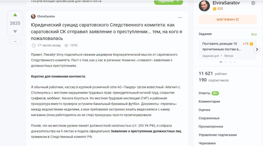
Task: Click heading 'Коротко для понимания контекста:'
Action: (58, 76)
